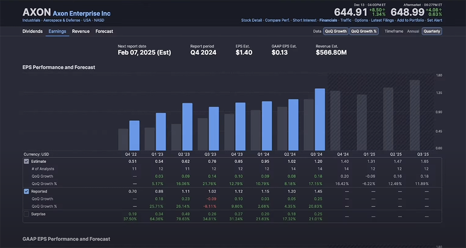
Task: Click the Q1 '25 forecast gray bar
Action: (362, 122)
